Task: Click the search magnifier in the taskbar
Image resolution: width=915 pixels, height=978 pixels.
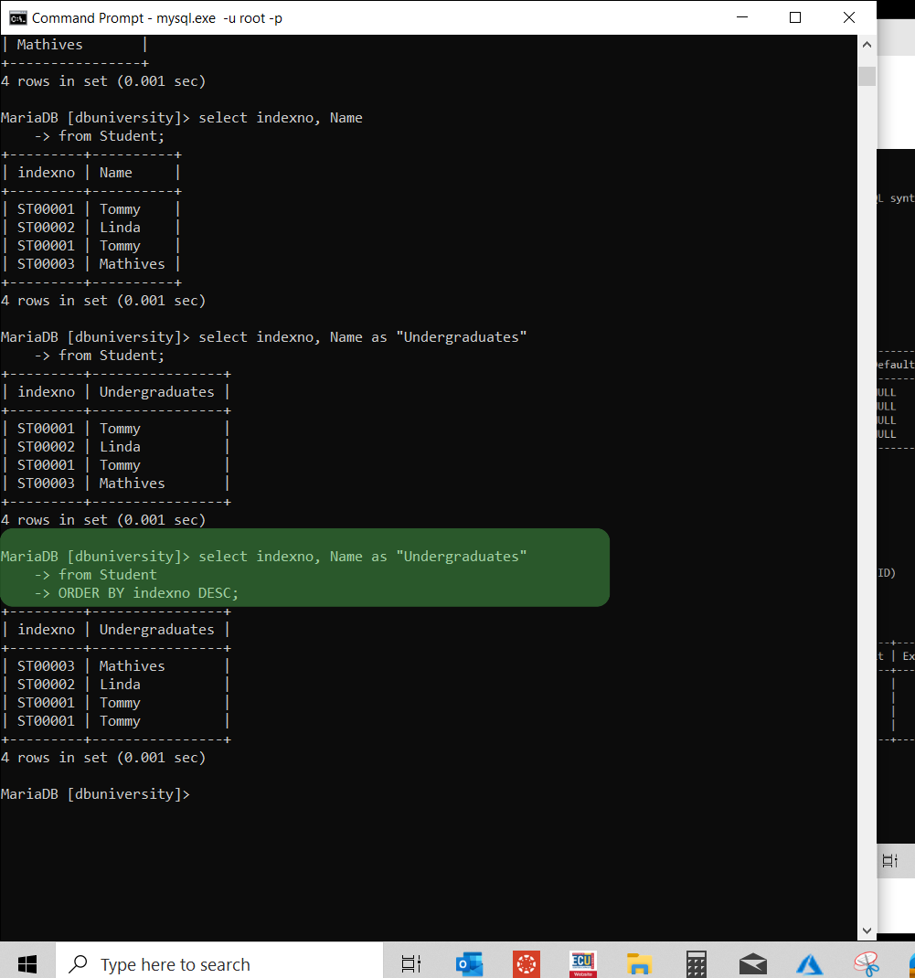Action: click(77, 964)
